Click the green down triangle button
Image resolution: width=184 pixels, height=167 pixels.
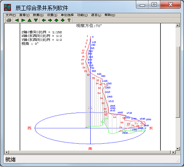(36, 20)
